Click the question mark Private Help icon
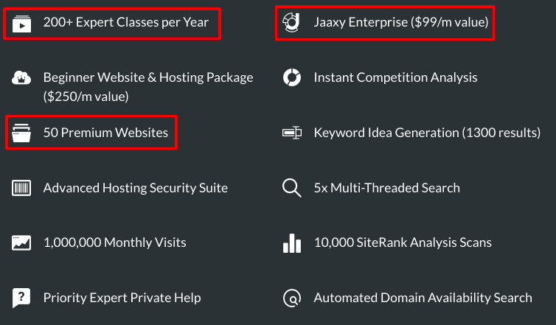 pos(21,298)
